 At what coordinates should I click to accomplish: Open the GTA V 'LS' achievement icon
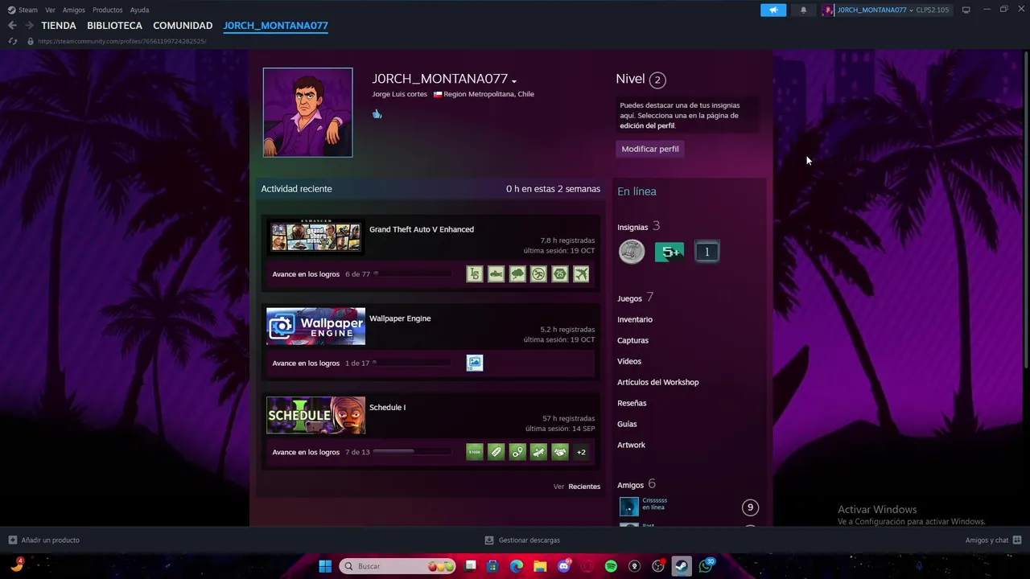click(475, 274)
